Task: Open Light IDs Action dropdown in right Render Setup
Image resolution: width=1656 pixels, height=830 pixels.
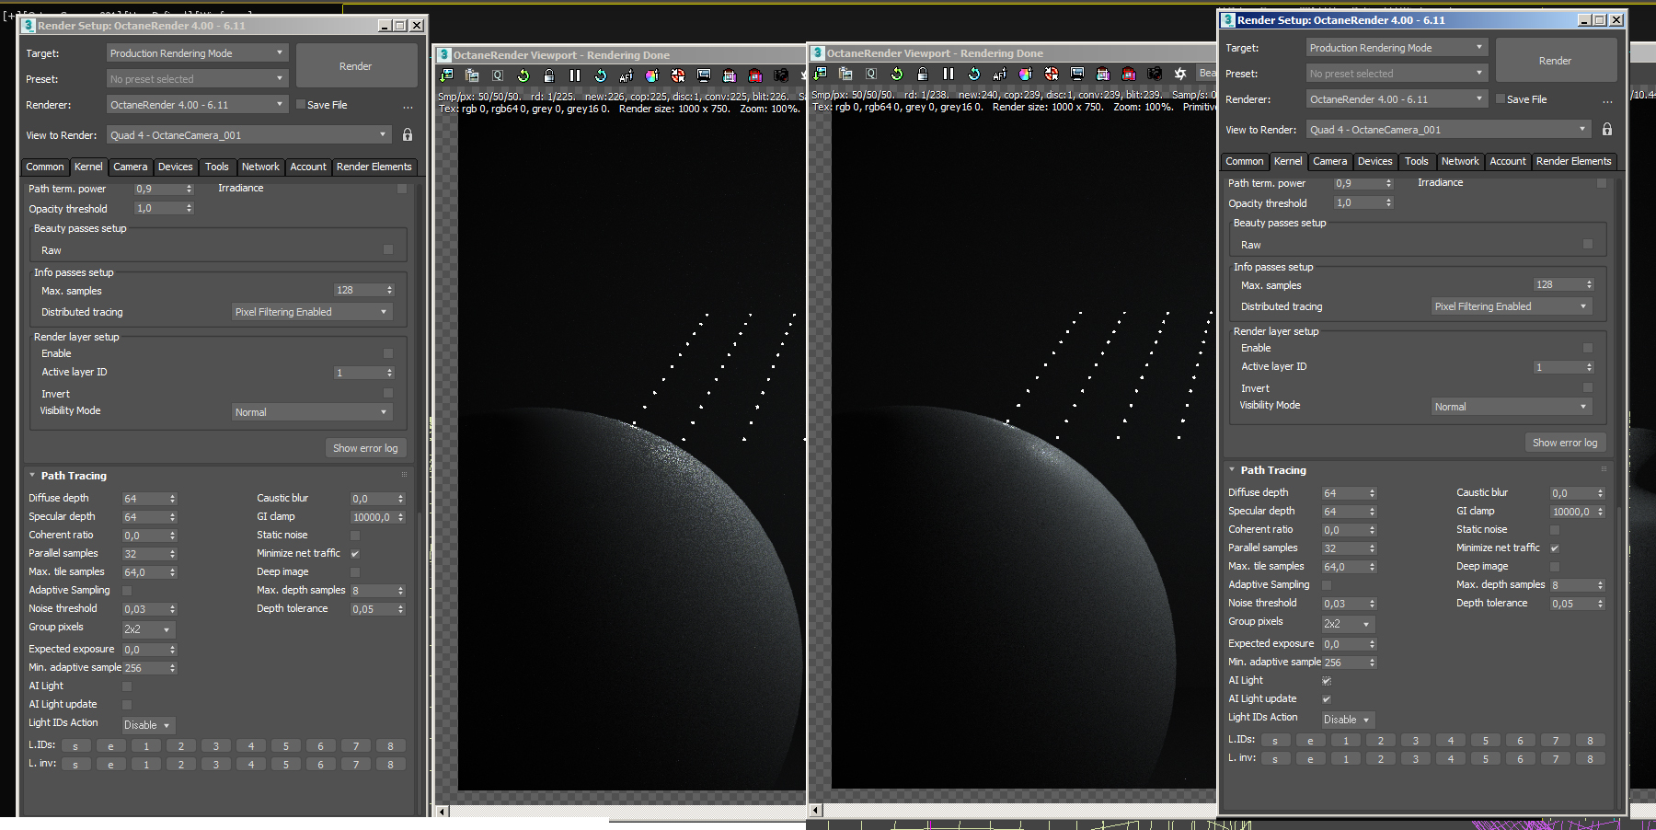Action: 1348,720
